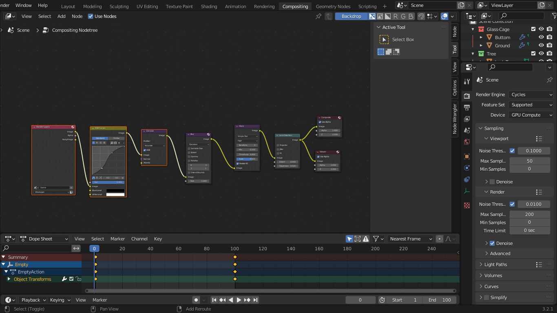Switch to the Geometry Nodes workspace tab
This screenshot has height=313, width=557.
(333, 7)
